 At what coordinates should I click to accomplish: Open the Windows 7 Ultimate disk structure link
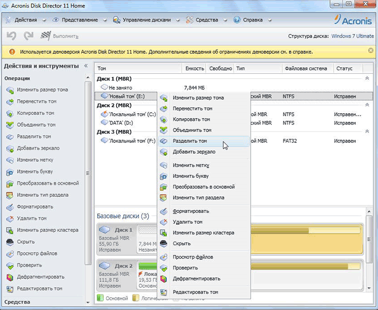tap(353, 36)
